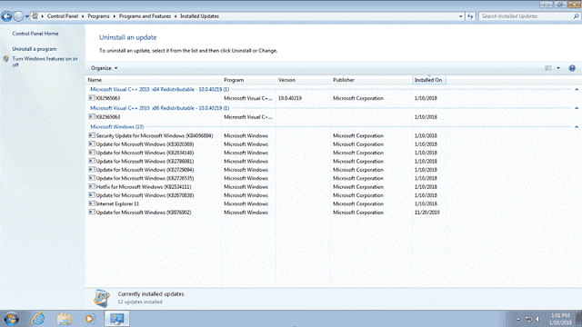Click update icon beside Hotfix KB2534111
This screenshot has height=327, width=582.
point(92,186)
